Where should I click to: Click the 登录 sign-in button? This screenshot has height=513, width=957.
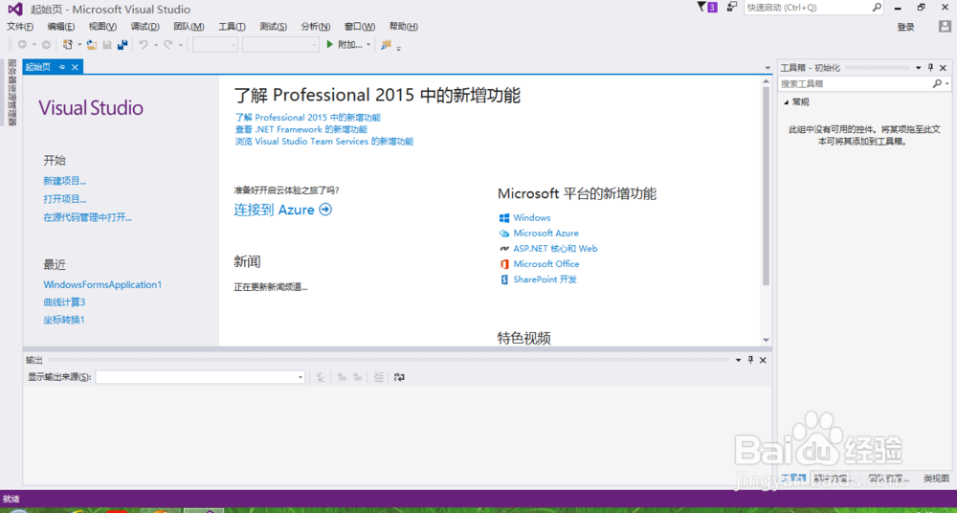tap(905, 27)
